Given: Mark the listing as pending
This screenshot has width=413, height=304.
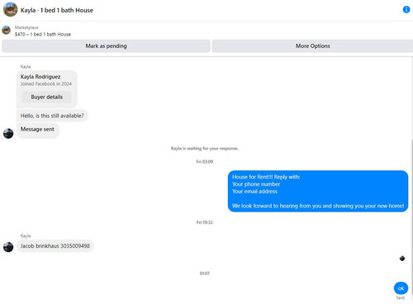Looking at the screenshot, I should tap(106, 46).
